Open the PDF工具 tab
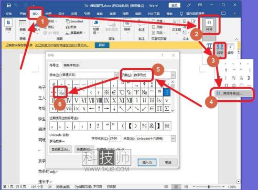Screen dimensions: 258x190 pos(154,14)
